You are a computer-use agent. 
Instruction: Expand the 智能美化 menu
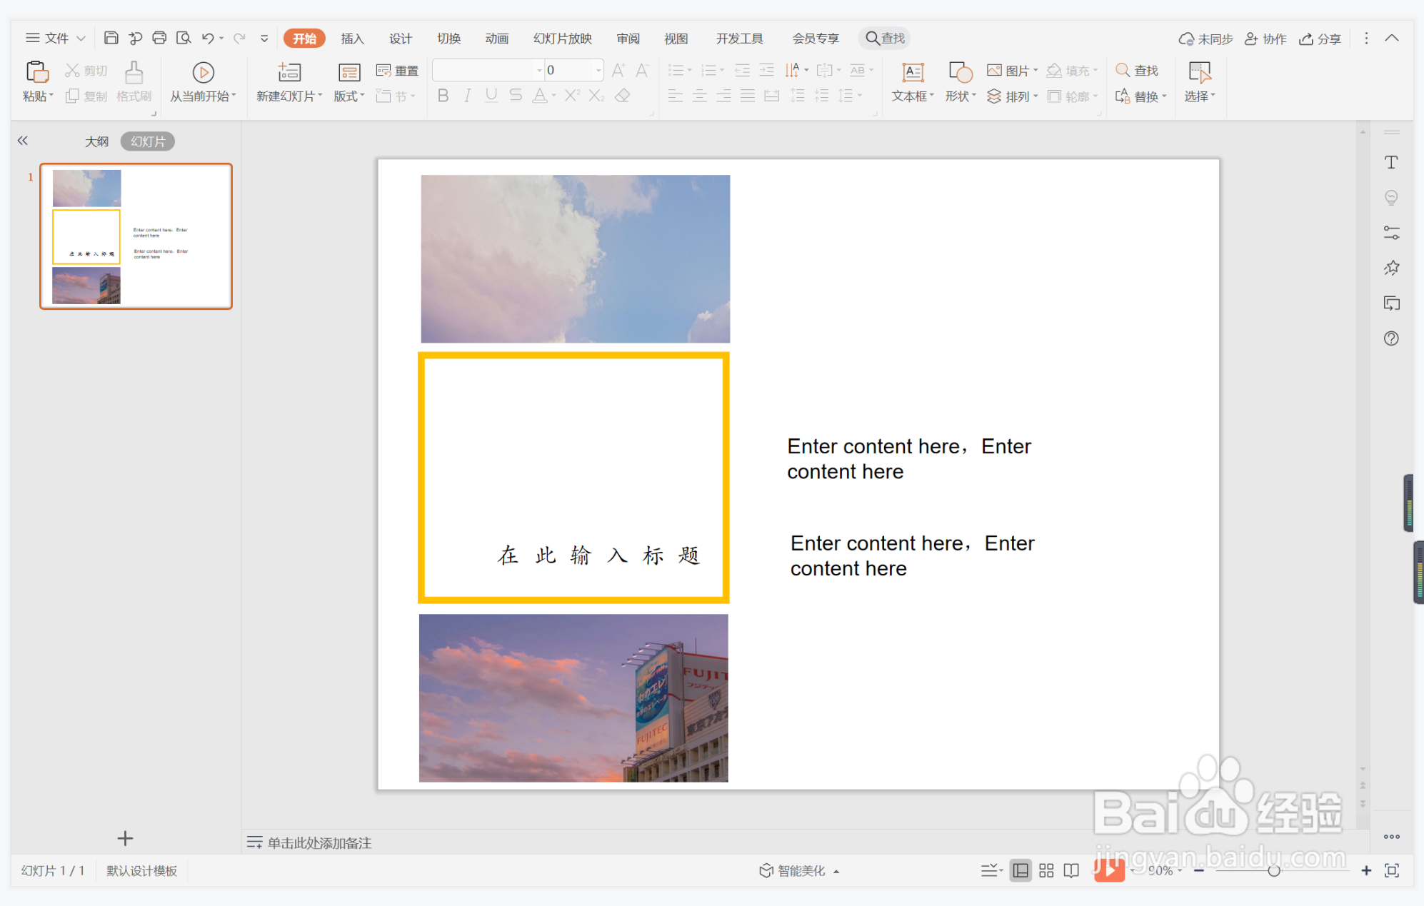[799, 870]
